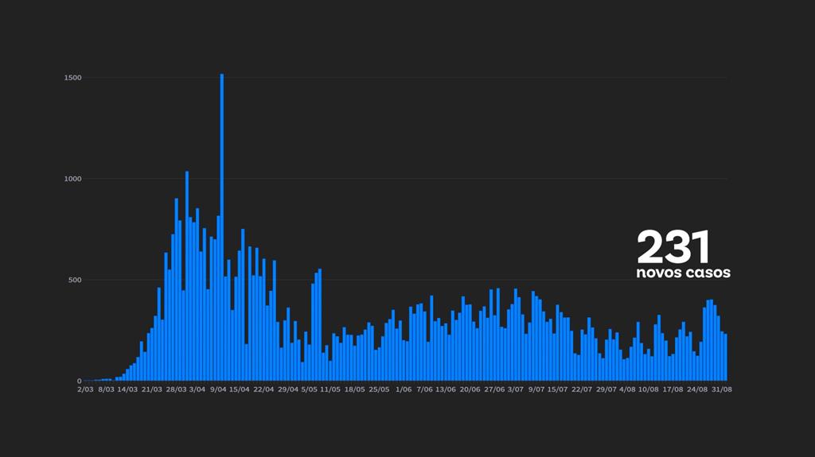Click the 0 label on the y-axis
Screen dimensions: 815x457
click(79, 381)
